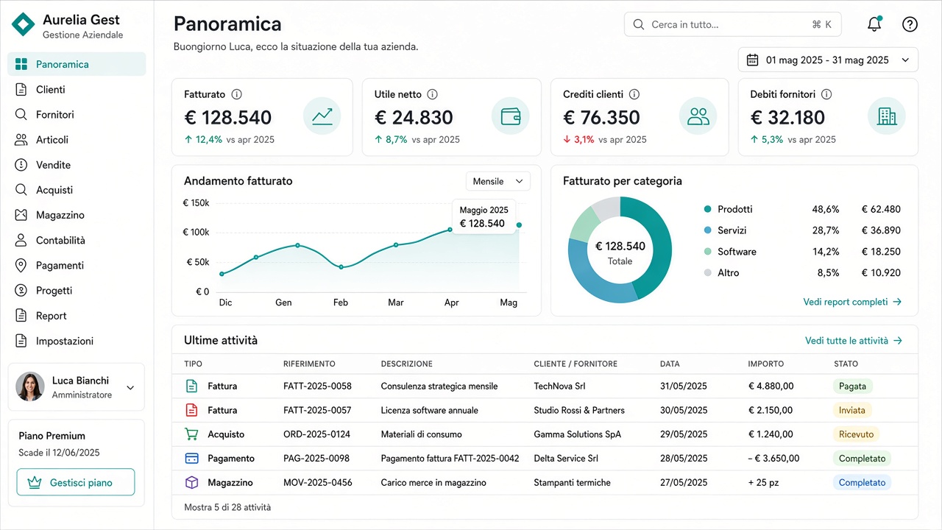Click the red invoice icon for FATT-2025-0057
Viewport: 942px width, 530px height.
191,410
